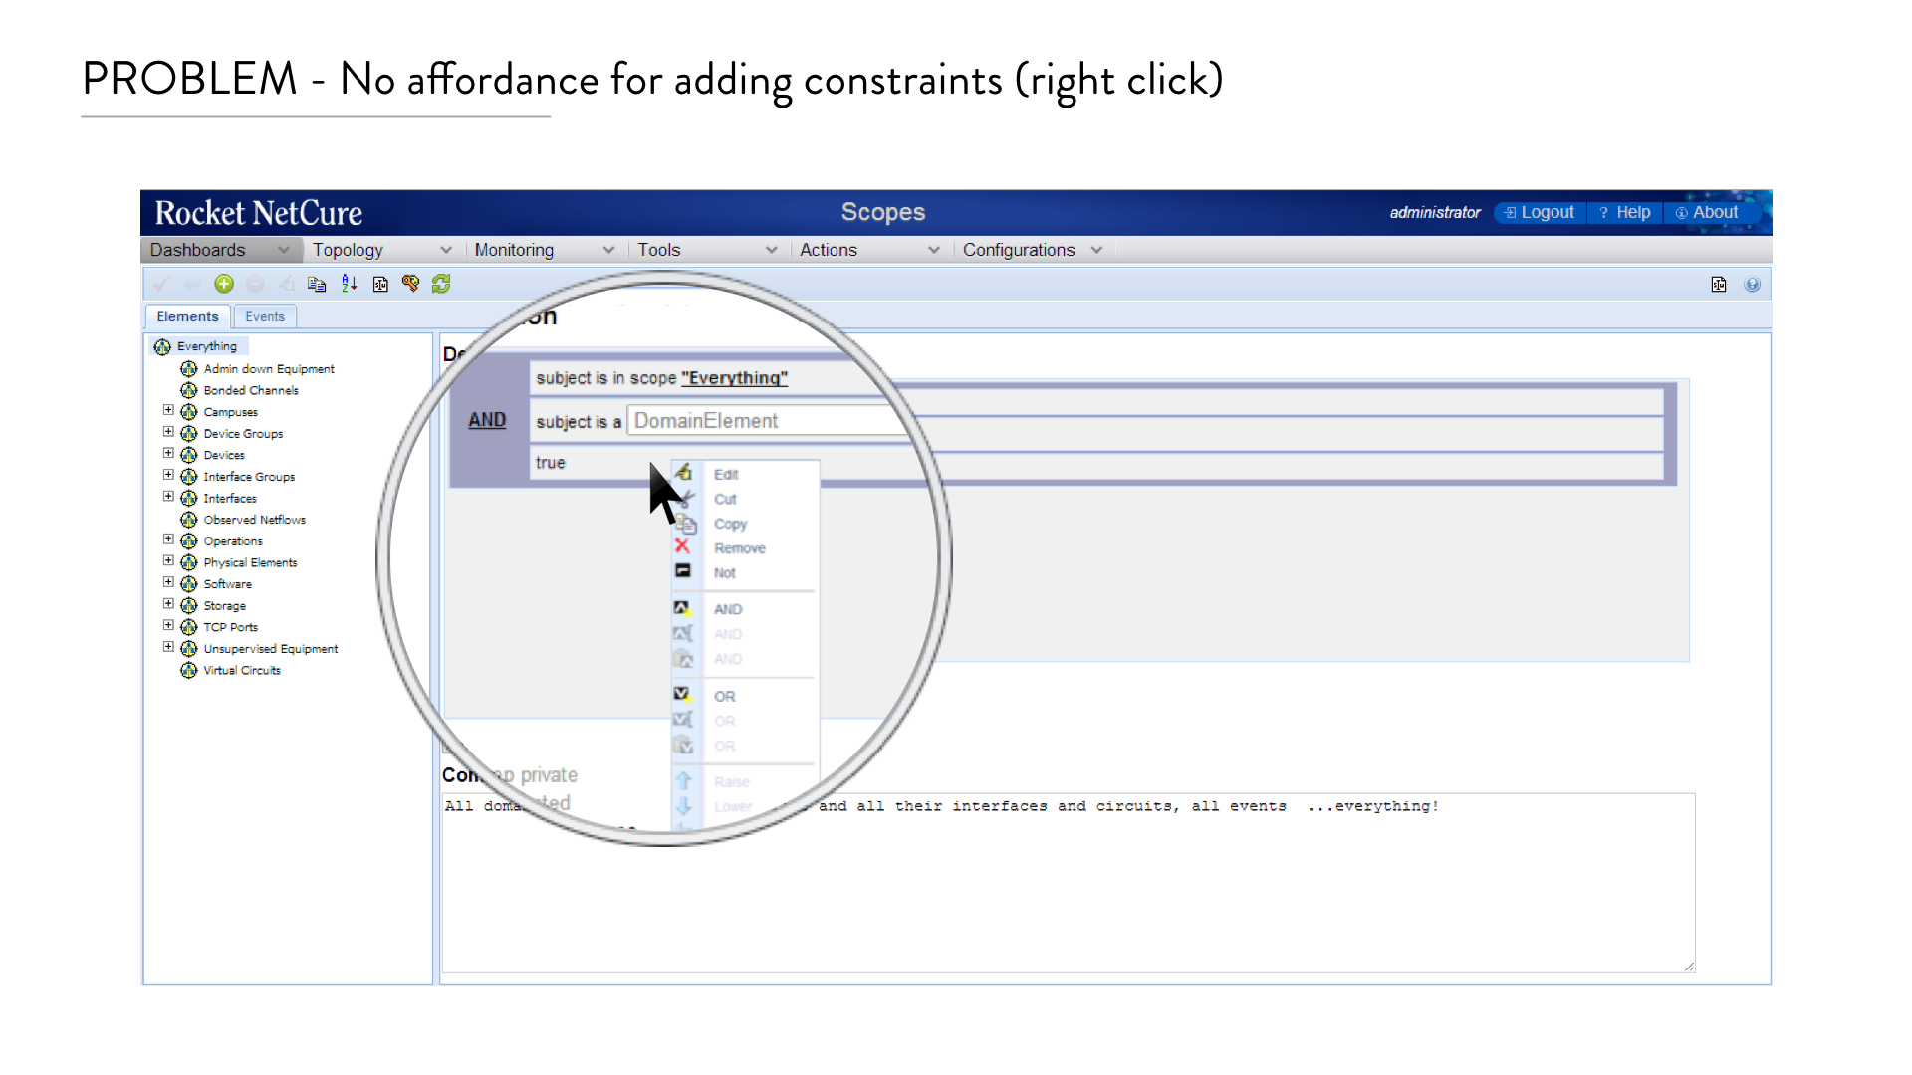Click the underlined AND operator link

pyautogui.click(x=487, y=420)
